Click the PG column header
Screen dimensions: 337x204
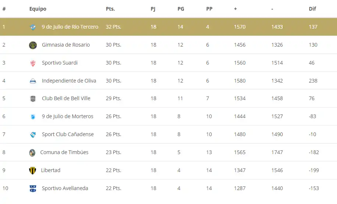click(181, 9)
